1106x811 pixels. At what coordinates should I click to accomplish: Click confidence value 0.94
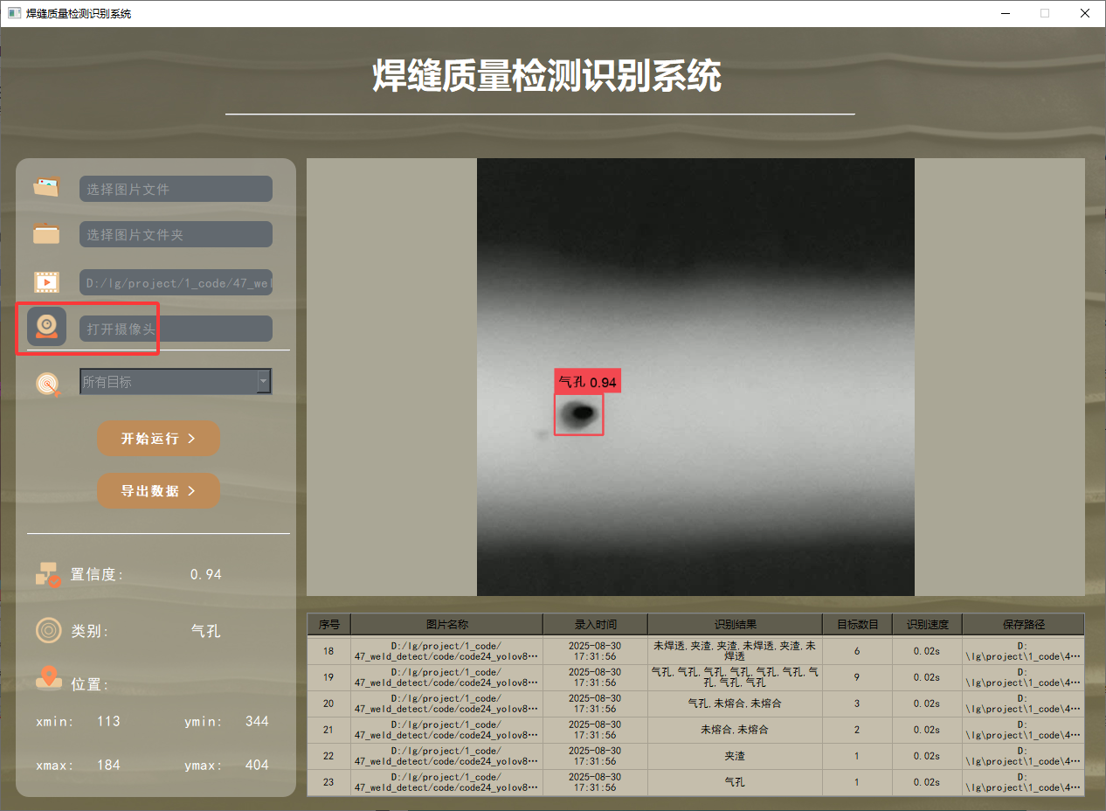pos(205,574)
